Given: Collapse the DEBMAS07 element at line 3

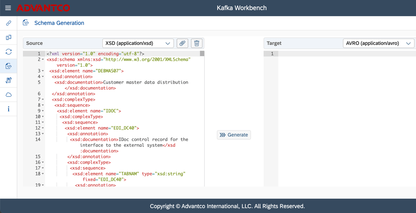Looking at the screenshot, I should click(42, 71).
